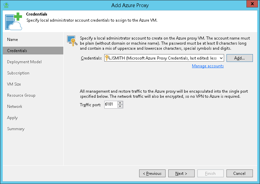Screen dimensions: 260x184
Task: Increase traffic port with up arrow
Action: tap(120, 103)
